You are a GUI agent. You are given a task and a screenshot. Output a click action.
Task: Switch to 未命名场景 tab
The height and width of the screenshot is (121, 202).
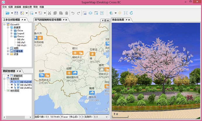click(x=118, y=20)
